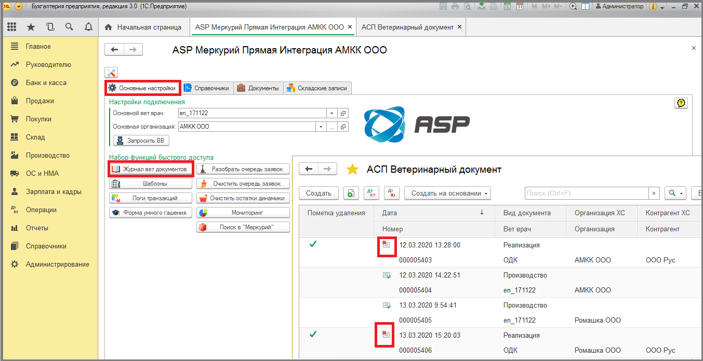Open the notifications bell icon

pyautogui.click(x=88, y=27)
